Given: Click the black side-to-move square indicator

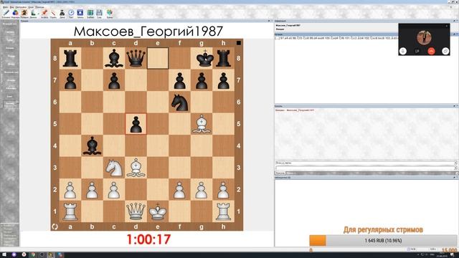Looking at the screenshot, I should pyautogui.click(x=239, y=43).
